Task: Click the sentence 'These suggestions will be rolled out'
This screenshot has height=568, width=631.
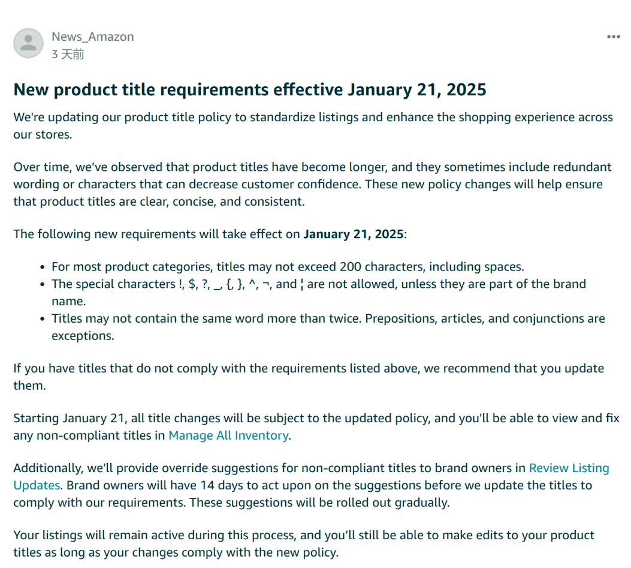Action: pyautogui.click(x=319, y=503)
